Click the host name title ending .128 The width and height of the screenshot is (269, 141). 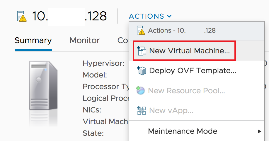(69, 16)
